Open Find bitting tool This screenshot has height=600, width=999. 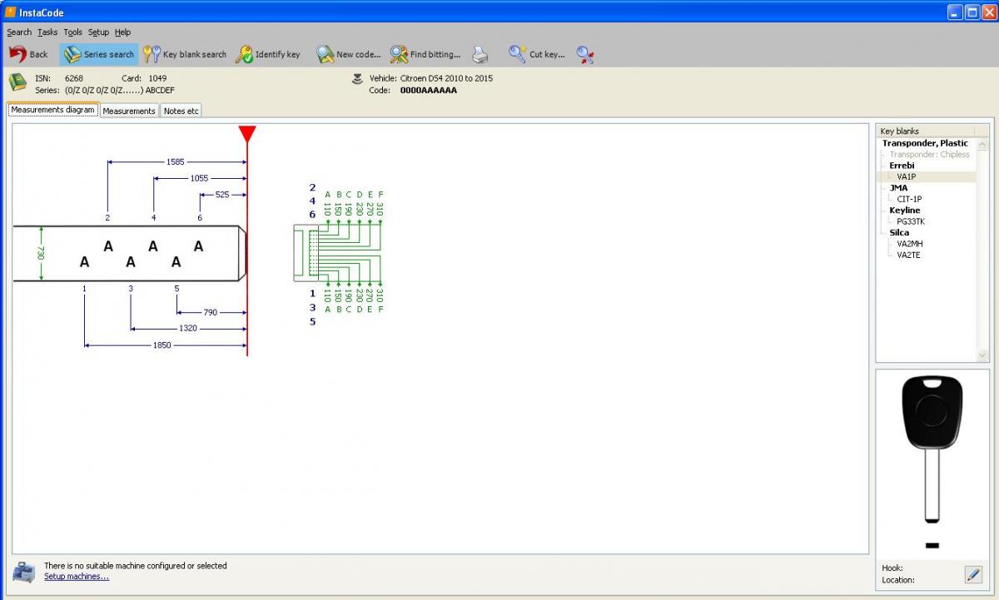coord(425,55)
